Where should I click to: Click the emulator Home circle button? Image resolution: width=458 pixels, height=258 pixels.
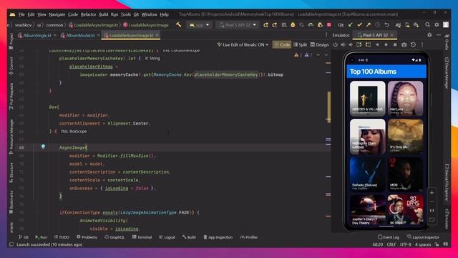pos(386,44)
